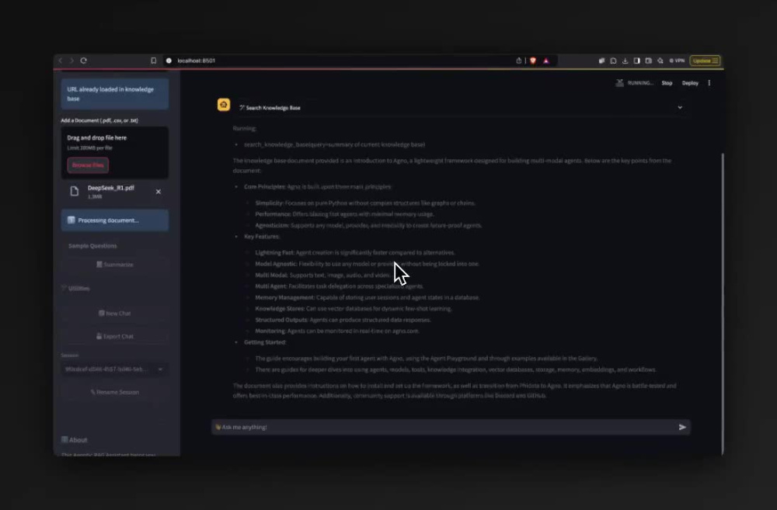
Task: Reload the localhost page
Action: 84,61
